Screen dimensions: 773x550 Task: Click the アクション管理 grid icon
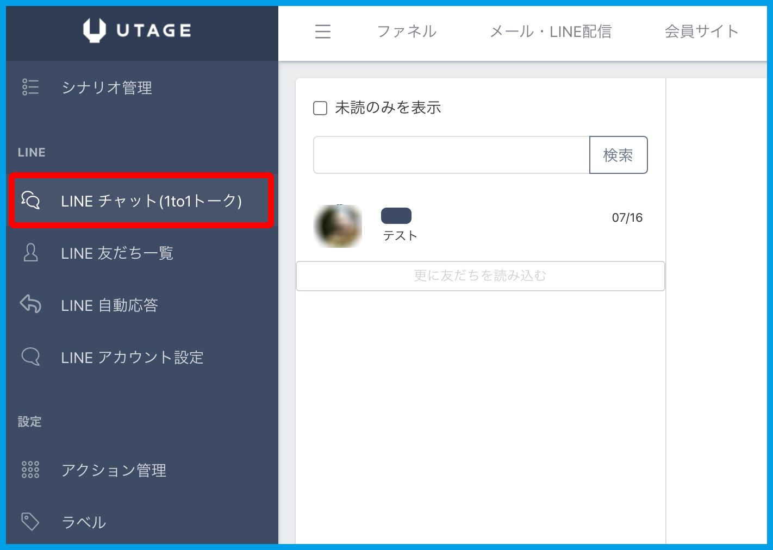[x=30, y=470]
